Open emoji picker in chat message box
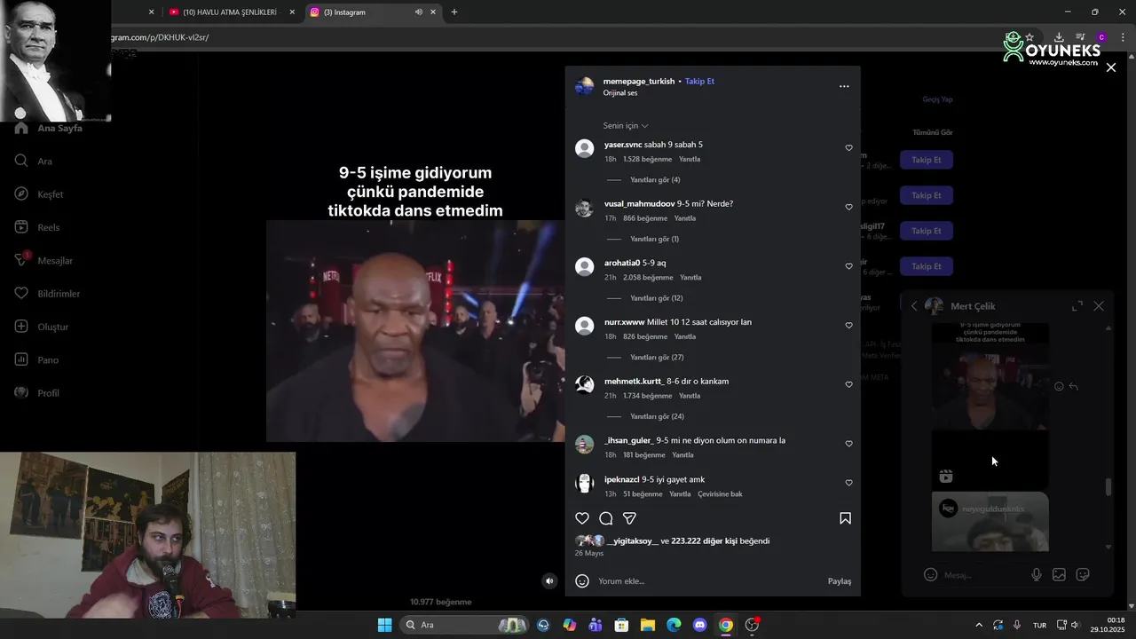The image size is (1136, 639). 930,575
